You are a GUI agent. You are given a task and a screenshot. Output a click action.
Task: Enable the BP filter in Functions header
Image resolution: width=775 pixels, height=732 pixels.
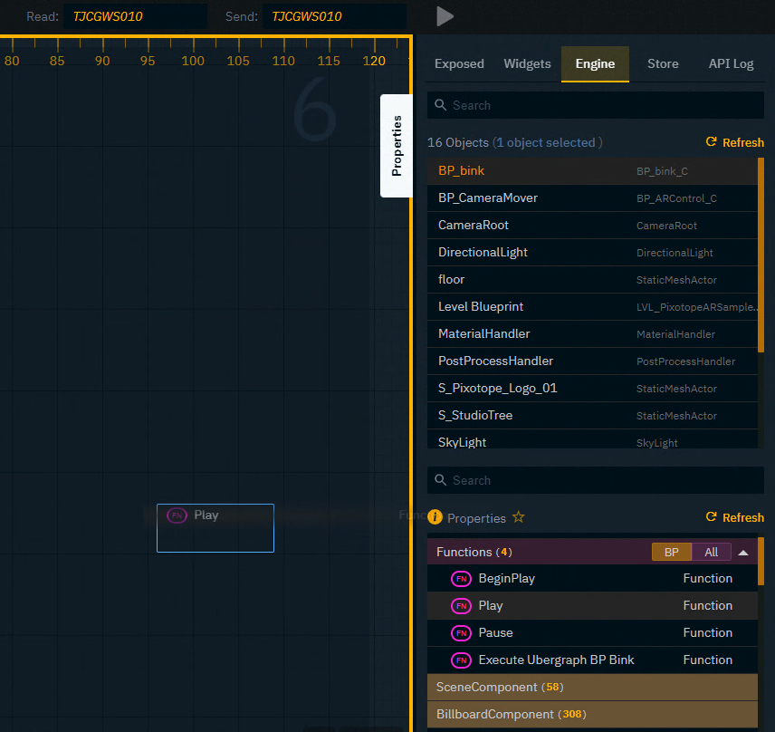coord(671,552)
